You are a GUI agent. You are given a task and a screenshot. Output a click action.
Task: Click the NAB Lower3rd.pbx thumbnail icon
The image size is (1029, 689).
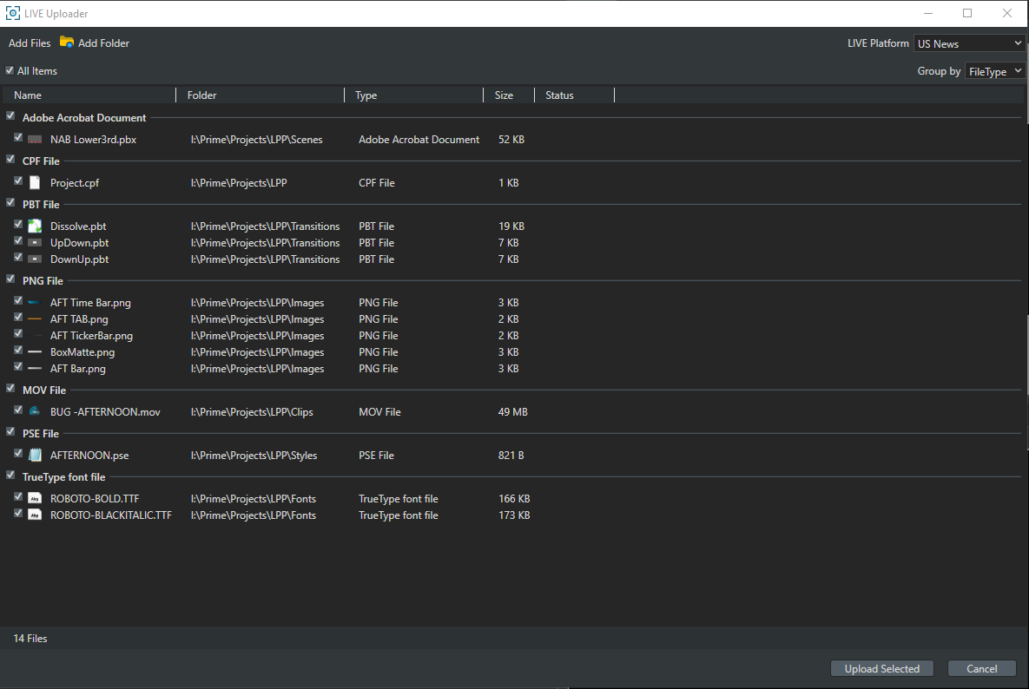[35, 140]
